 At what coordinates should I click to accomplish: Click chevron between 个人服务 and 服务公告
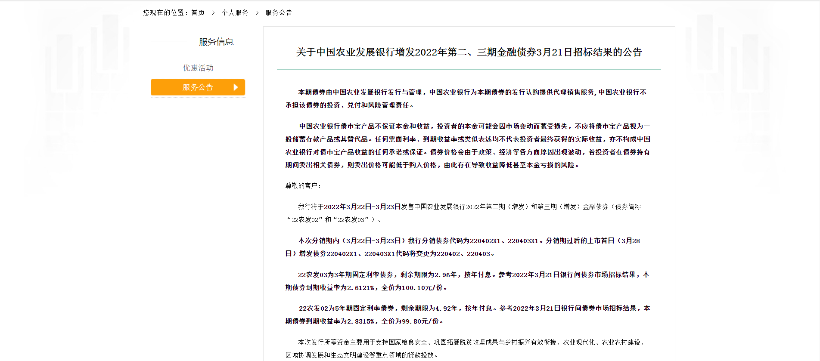coord(257,13)
